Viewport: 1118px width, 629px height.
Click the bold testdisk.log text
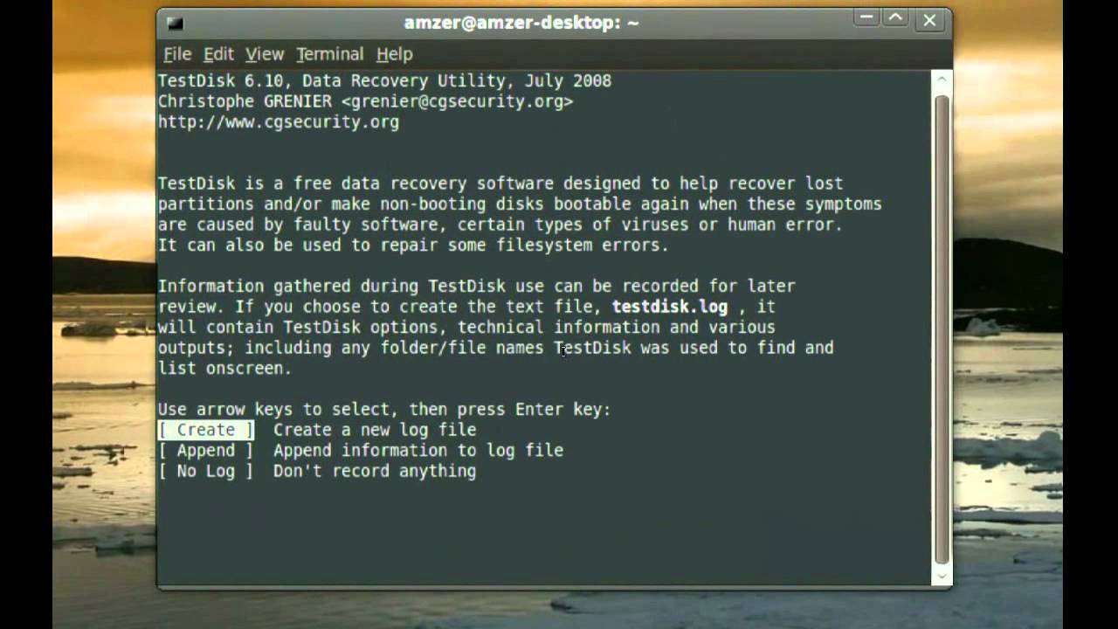coord(670,307)
